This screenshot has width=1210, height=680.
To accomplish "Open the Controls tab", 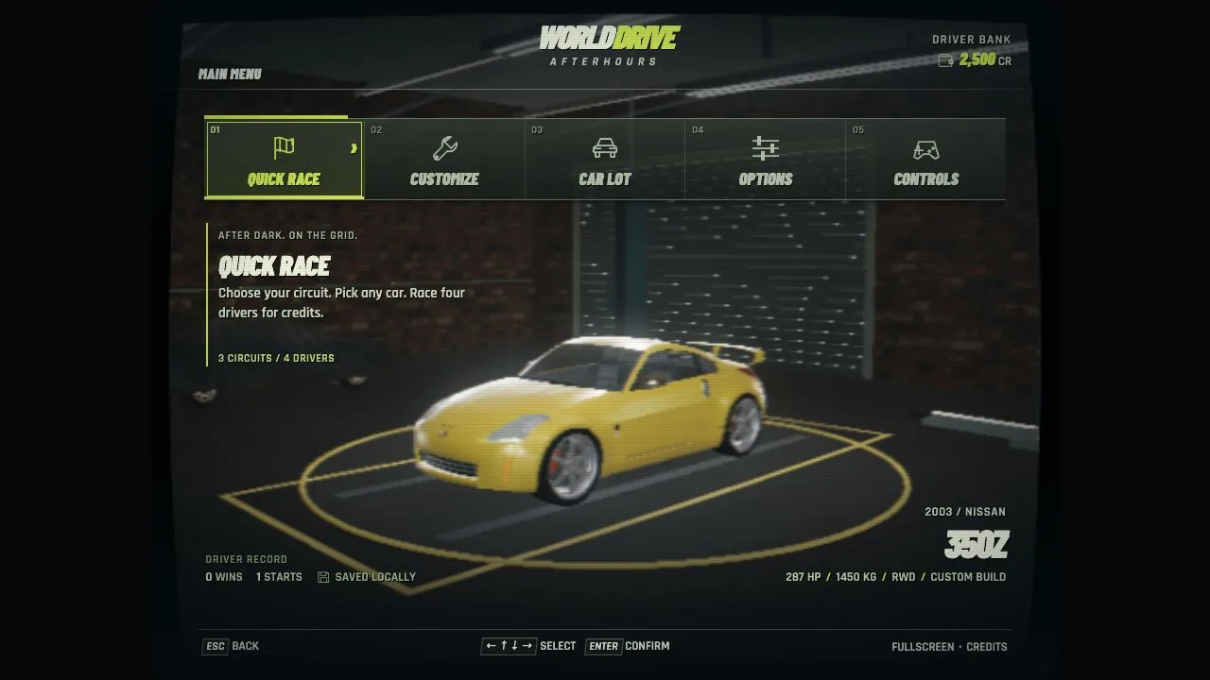I will [x=926, y=160].
